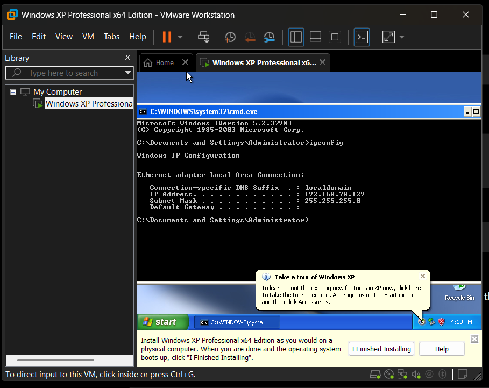Enter full screen mode

(x=335, y=37)
